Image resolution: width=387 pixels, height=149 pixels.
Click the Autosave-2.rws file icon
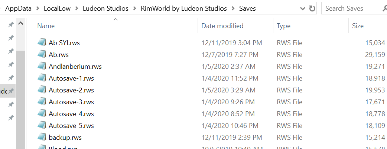pos(42,90)
